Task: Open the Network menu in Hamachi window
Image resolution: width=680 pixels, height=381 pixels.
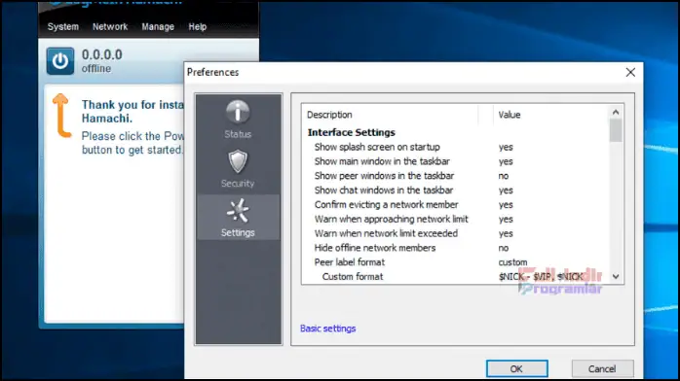Action: (x=110, y=27)
